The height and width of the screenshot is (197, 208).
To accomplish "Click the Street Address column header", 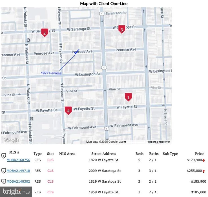I will 104,154.
